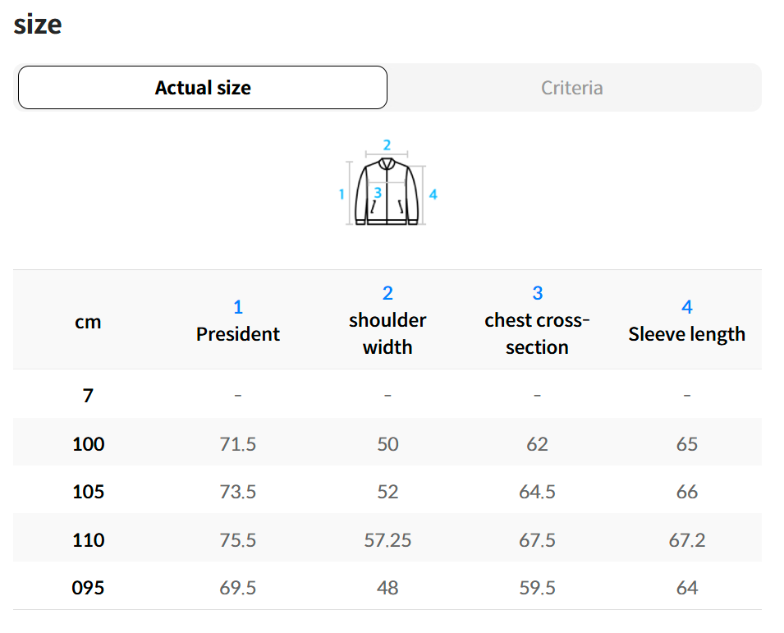Viewport: 784px width, 633px height.
Task: Click the cm column header
Action: pyautogui.click(x=88, y=322)
